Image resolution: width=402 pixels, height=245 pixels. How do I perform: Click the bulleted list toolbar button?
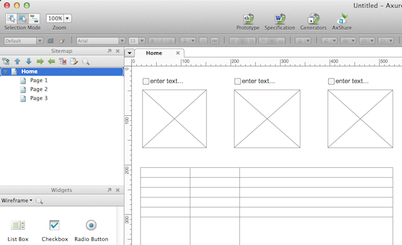(203, 41)
